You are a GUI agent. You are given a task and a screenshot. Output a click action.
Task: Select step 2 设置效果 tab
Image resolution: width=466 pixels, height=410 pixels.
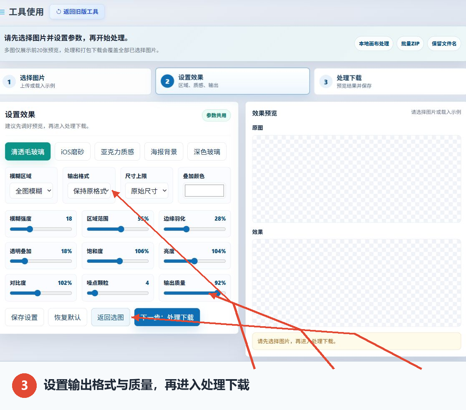pyautogui.click(x=232, y=81)
